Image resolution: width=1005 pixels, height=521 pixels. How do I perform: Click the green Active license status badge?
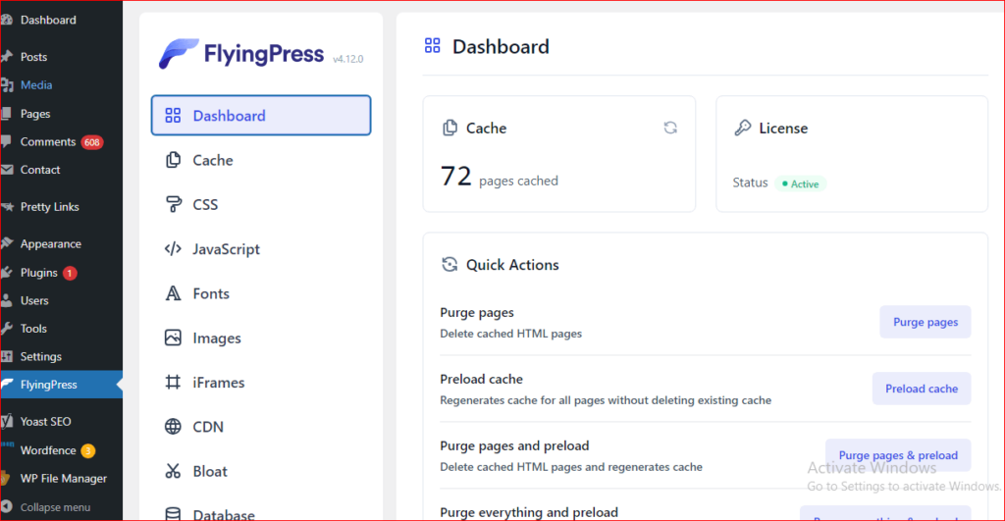(x=801, y=183)
